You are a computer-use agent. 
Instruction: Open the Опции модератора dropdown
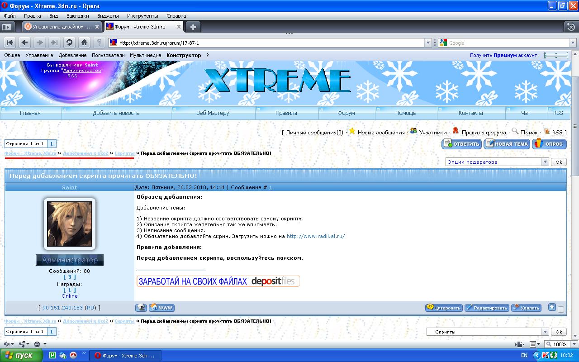click(x=497, y=162)
